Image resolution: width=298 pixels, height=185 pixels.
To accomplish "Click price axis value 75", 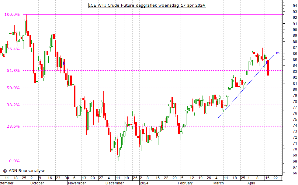I will pyautogui.click(x=295, y=119).
